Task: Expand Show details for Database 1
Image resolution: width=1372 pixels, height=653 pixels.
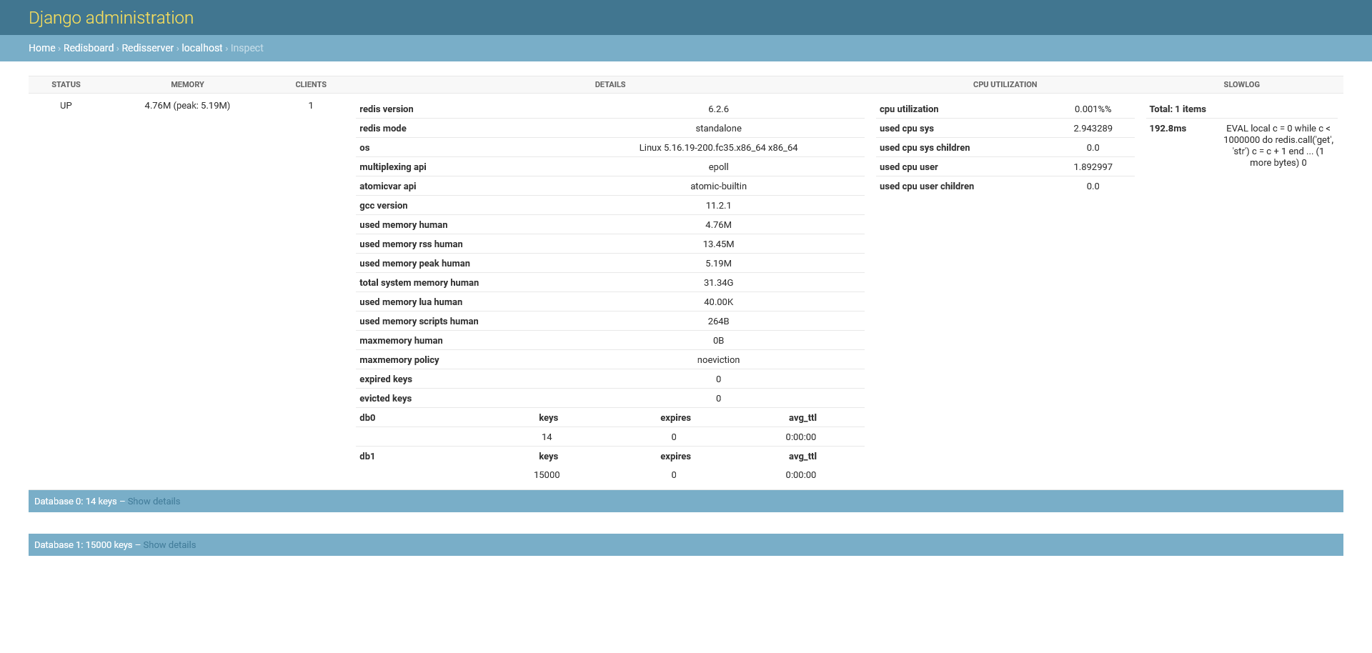Action: pyautogui.click(x=169, y=545)
